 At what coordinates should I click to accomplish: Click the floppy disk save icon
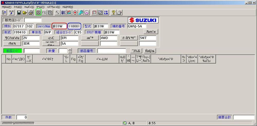click(19, 12)
